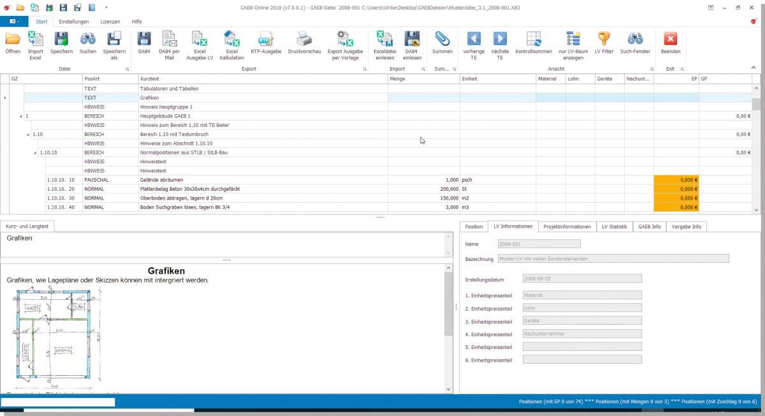Click the Excel import icon in quick access toolbar
The width and height of the screenshot is (765, 416).
tap(34, 8)
